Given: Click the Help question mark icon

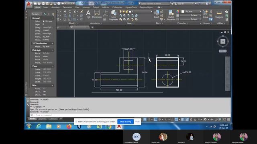Looking at the screenshot, I should [207, 4].
